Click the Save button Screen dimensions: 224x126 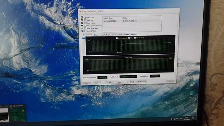pyautogui.click(x=119, y=82)
